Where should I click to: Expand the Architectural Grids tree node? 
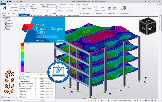tap(4, 22)
